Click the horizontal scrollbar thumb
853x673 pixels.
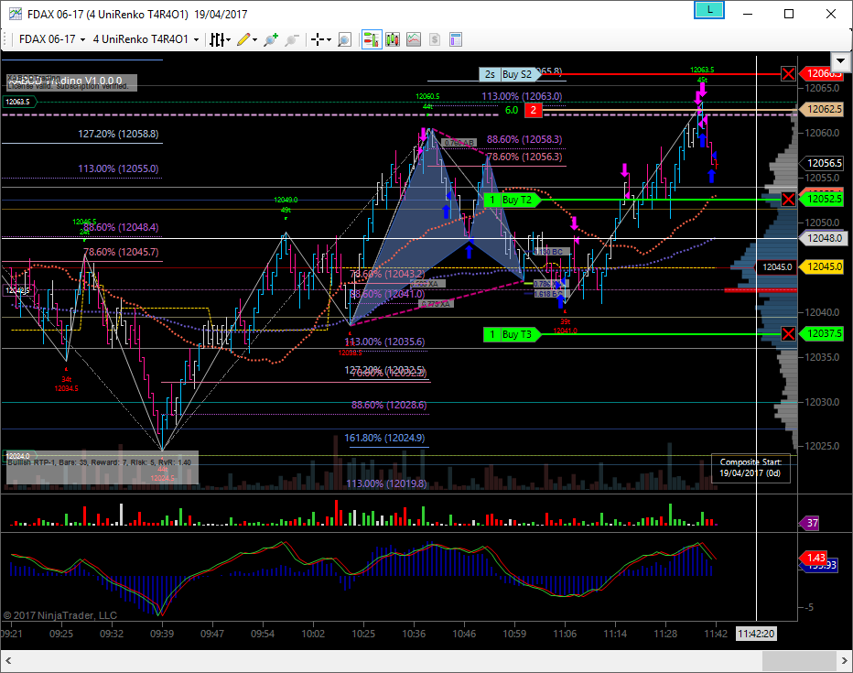pos(799,662)
